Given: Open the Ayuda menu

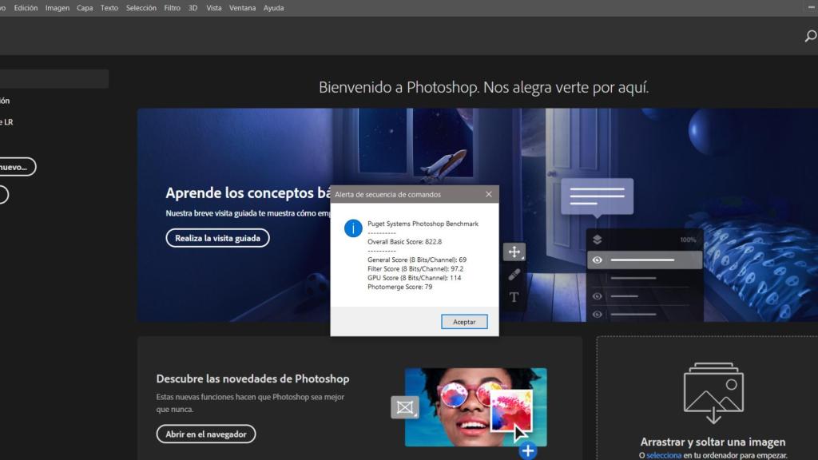Looking at the screenshot, I should [x=273, y=8].
